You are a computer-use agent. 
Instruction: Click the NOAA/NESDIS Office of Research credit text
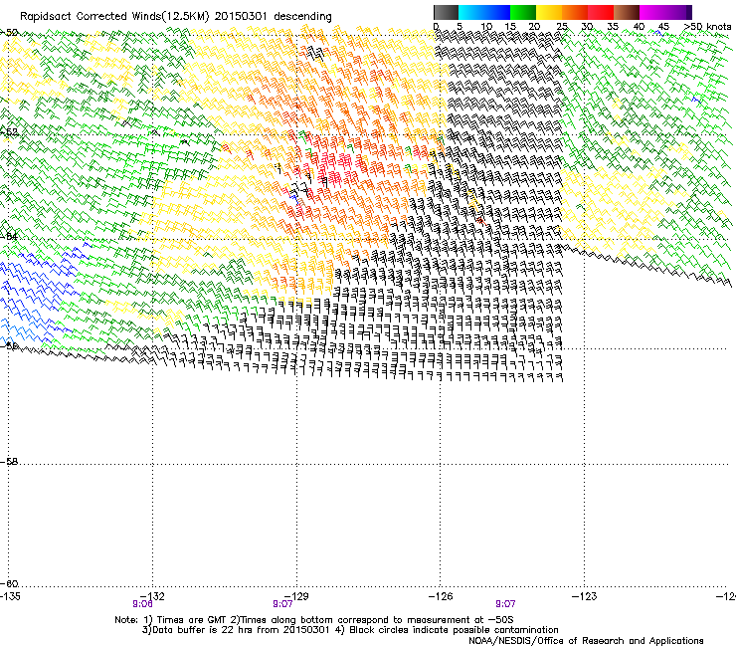pos(586,640)
